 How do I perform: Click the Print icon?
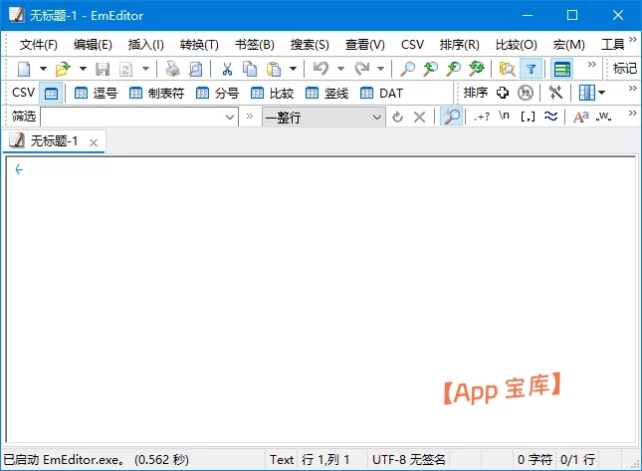tap(173, 69)
